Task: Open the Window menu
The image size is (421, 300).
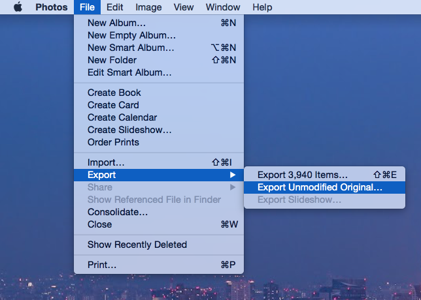Action: pos(223,7)
